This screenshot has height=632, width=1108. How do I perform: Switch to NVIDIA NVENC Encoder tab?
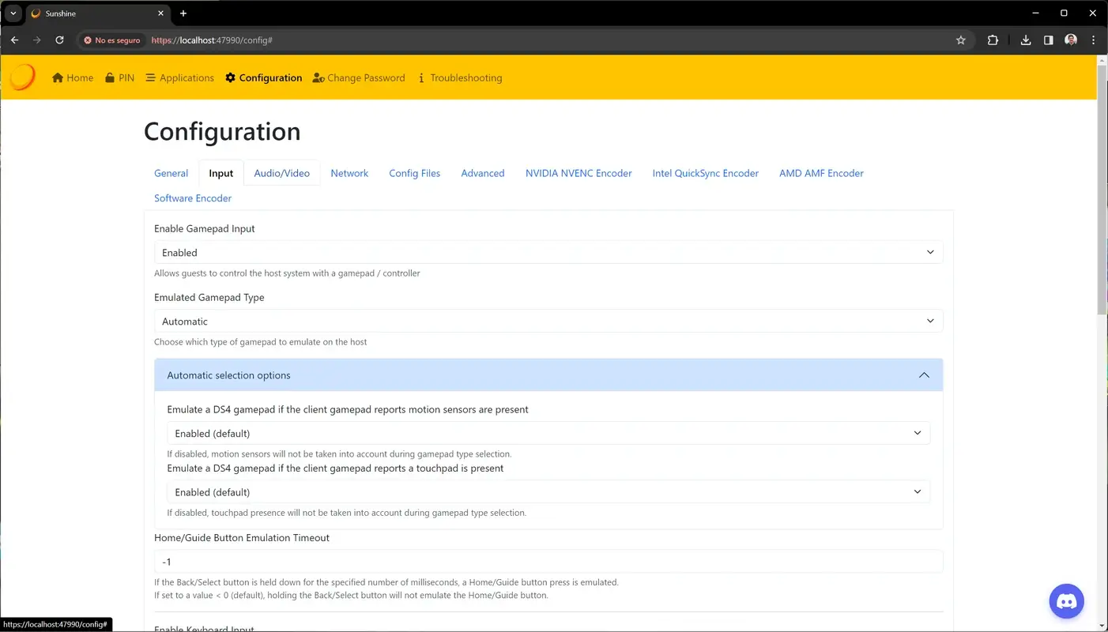[x=578, y=173]
